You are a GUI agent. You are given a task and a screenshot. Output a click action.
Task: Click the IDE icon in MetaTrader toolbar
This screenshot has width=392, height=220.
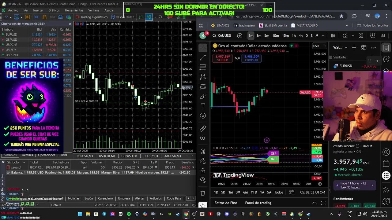pos(36,17)
